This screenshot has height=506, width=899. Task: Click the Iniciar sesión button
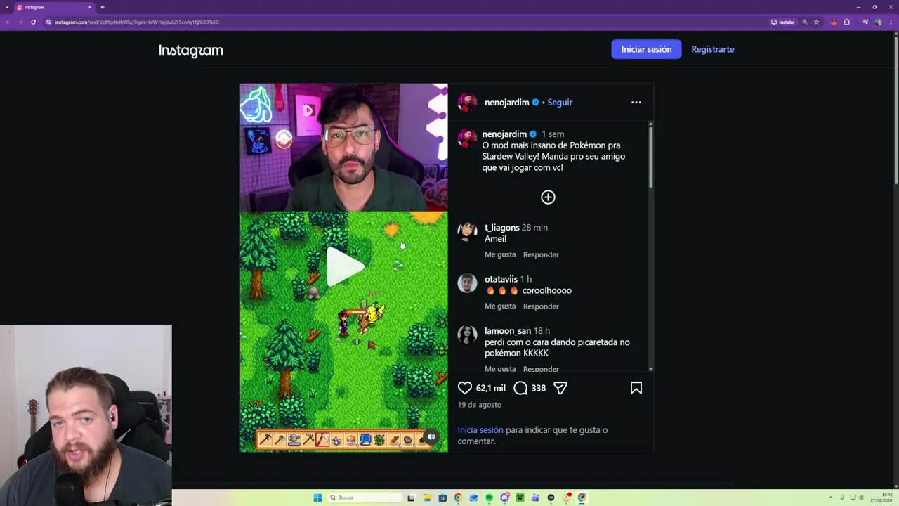[x=646, y=49]
